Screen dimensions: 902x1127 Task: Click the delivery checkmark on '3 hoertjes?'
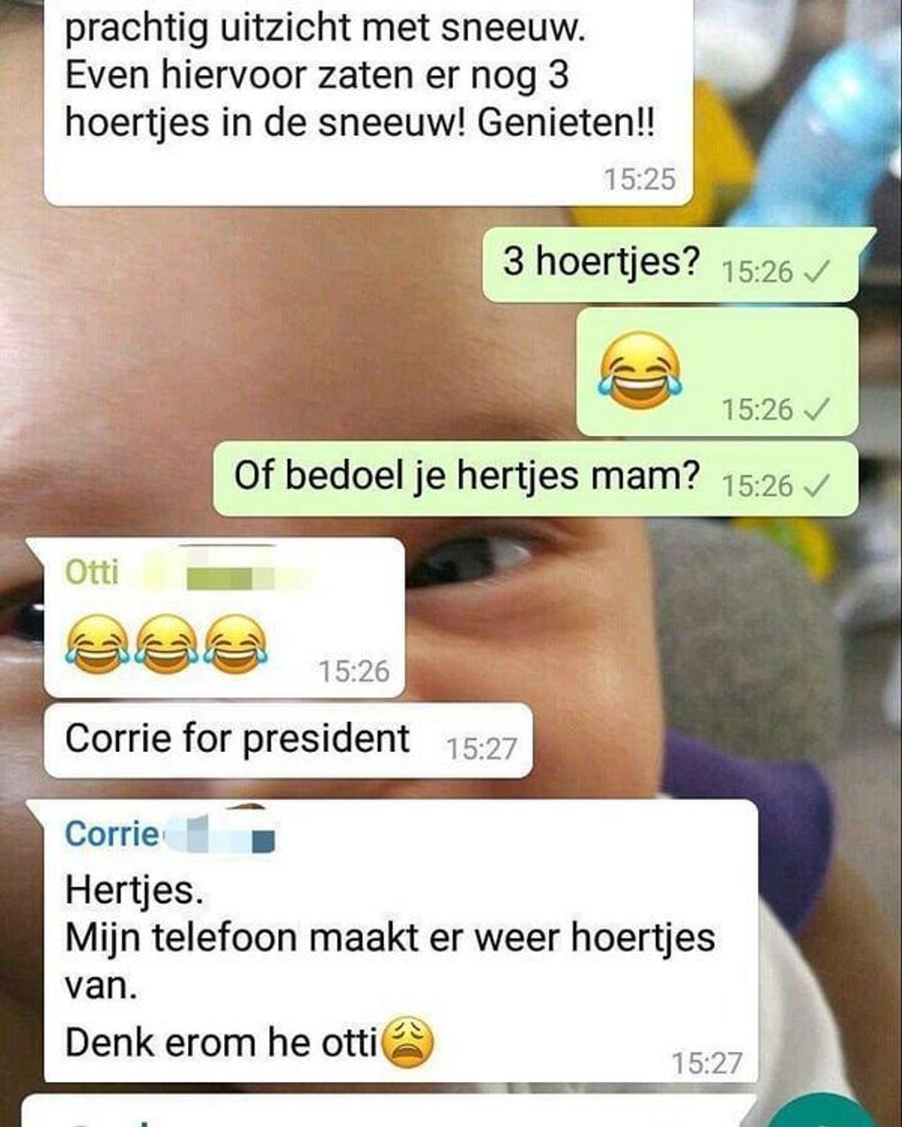point(816,272)
